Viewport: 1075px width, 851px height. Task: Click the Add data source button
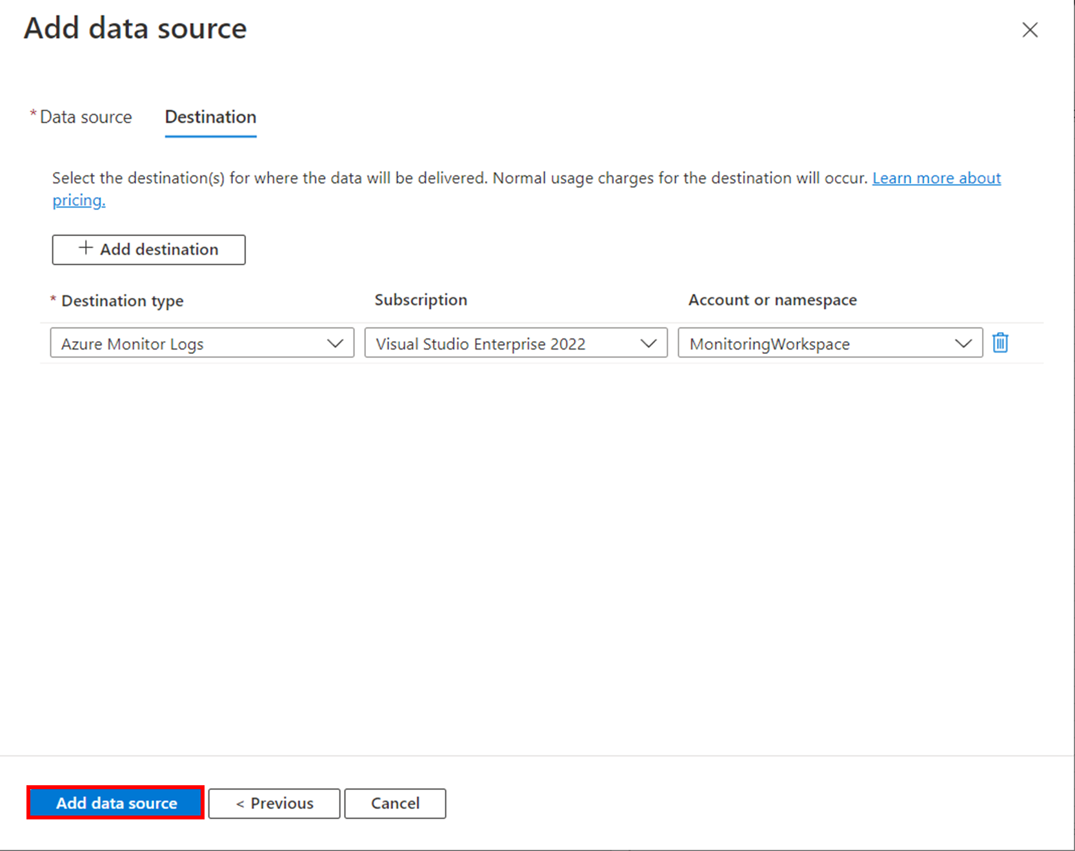116,803
